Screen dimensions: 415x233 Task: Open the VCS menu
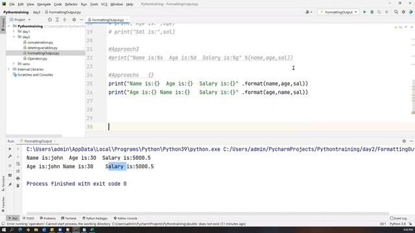tap(104, 5)
